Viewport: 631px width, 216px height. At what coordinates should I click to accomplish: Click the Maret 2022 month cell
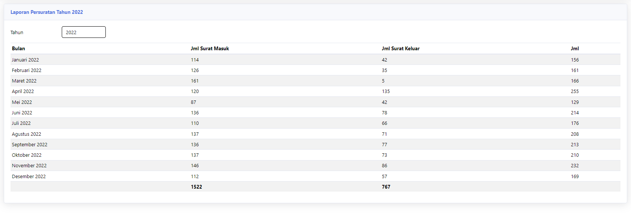(x=24, y=81)
